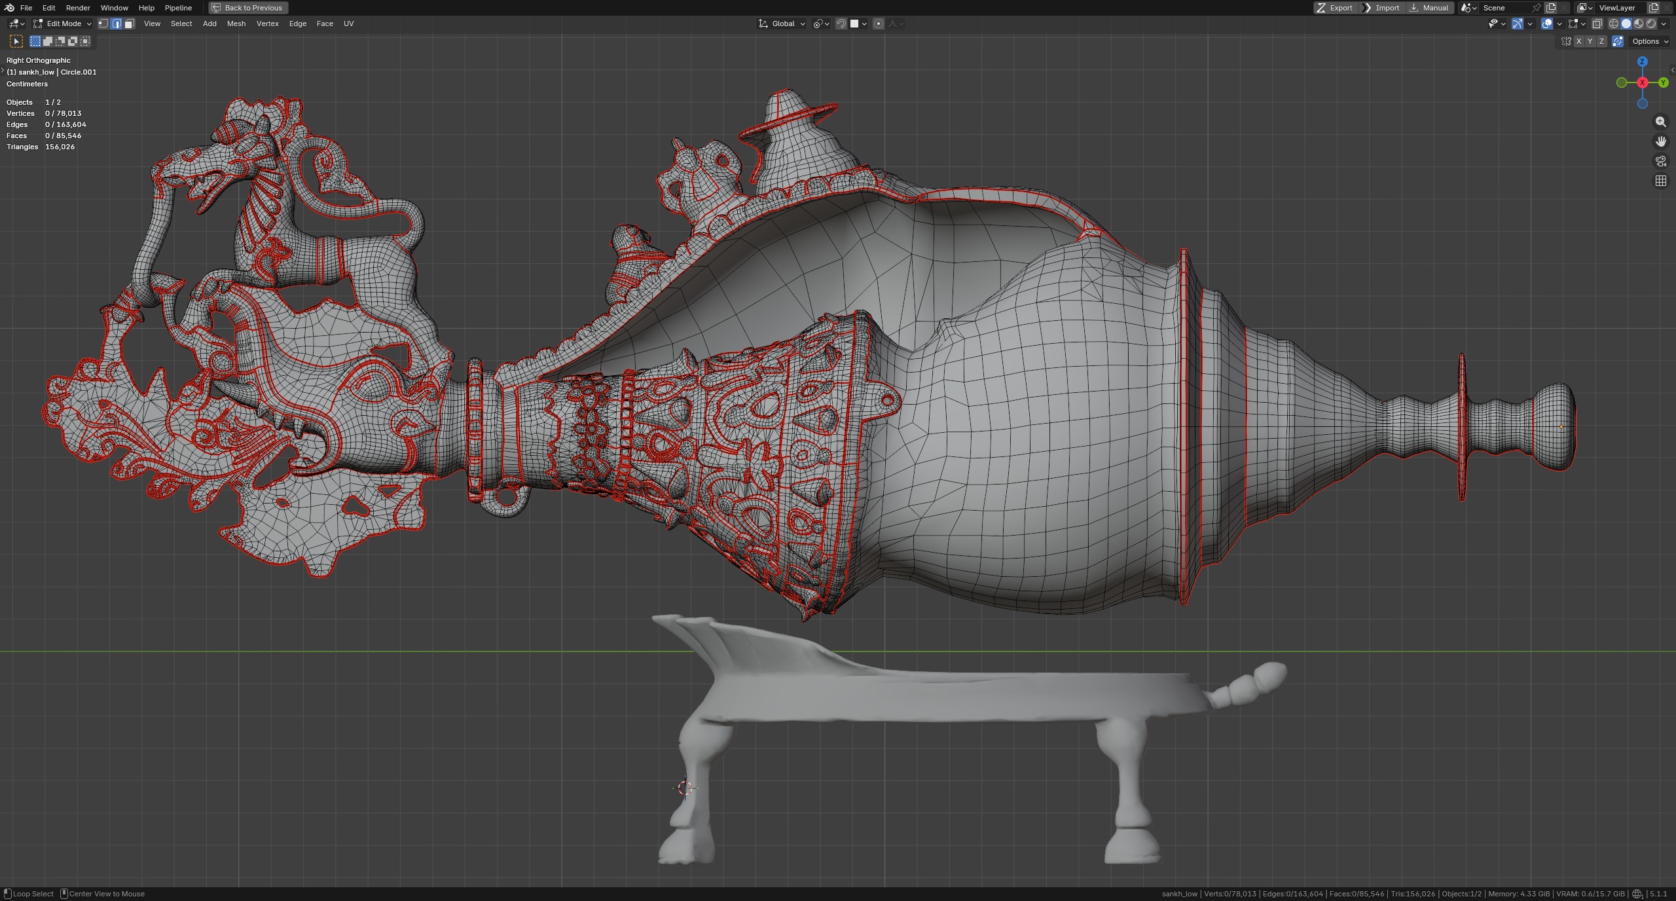Open Global transform orientation dropdown
Image resolution: width=1676 pixels, height=901 pixels.
(x=782, y=24)
